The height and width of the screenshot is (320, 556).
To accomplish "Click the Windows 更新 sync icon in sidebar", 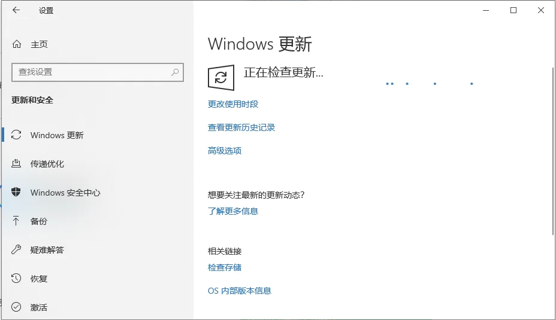I will [16, 135].
